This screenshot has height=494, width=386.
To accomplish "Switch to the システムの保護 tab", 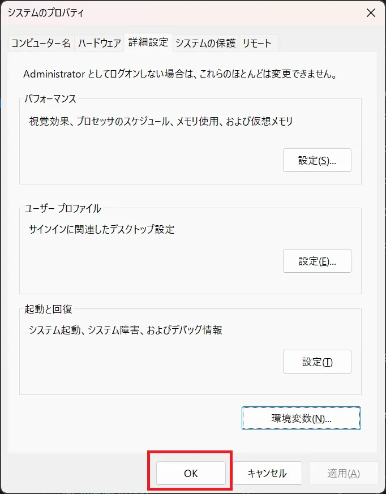I will coord(207,42).
